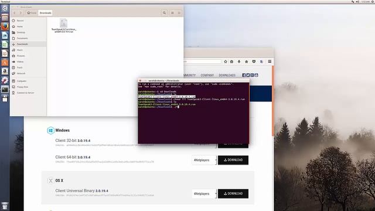
Task: Show bookmarks via Firefox's clipboard icon
Action: click(232, 62)
